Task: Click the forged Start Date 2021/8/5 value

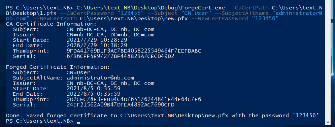Action: tap(93, 89)
